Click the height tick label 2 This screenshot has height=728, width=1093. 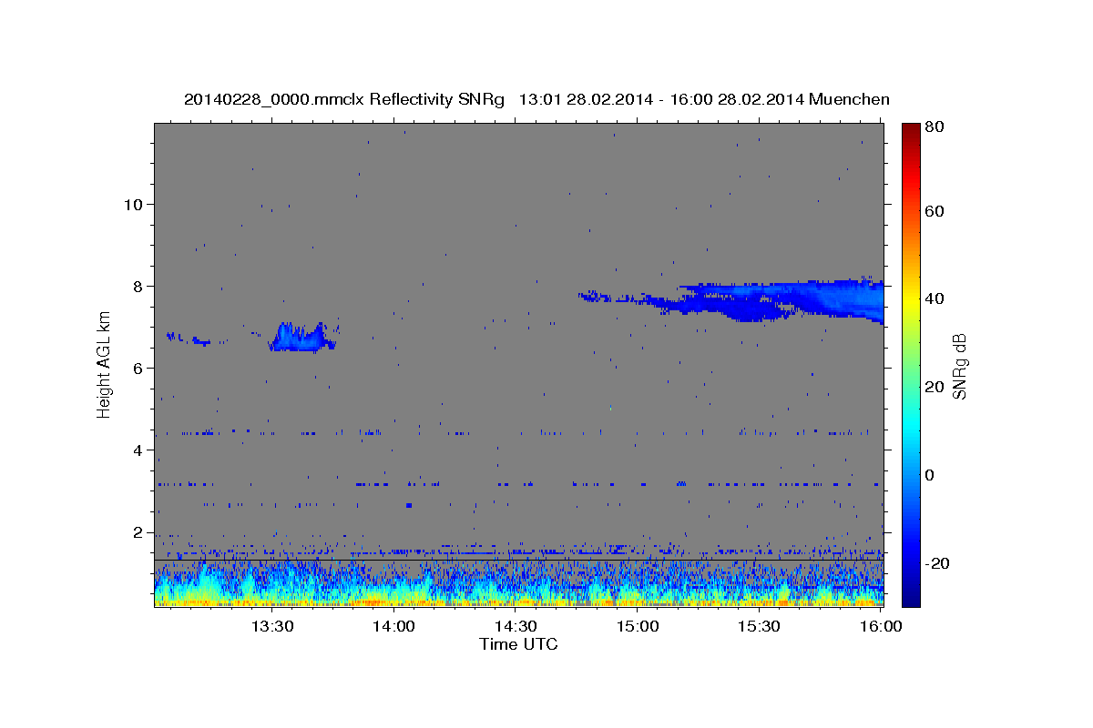click(137, 531)
